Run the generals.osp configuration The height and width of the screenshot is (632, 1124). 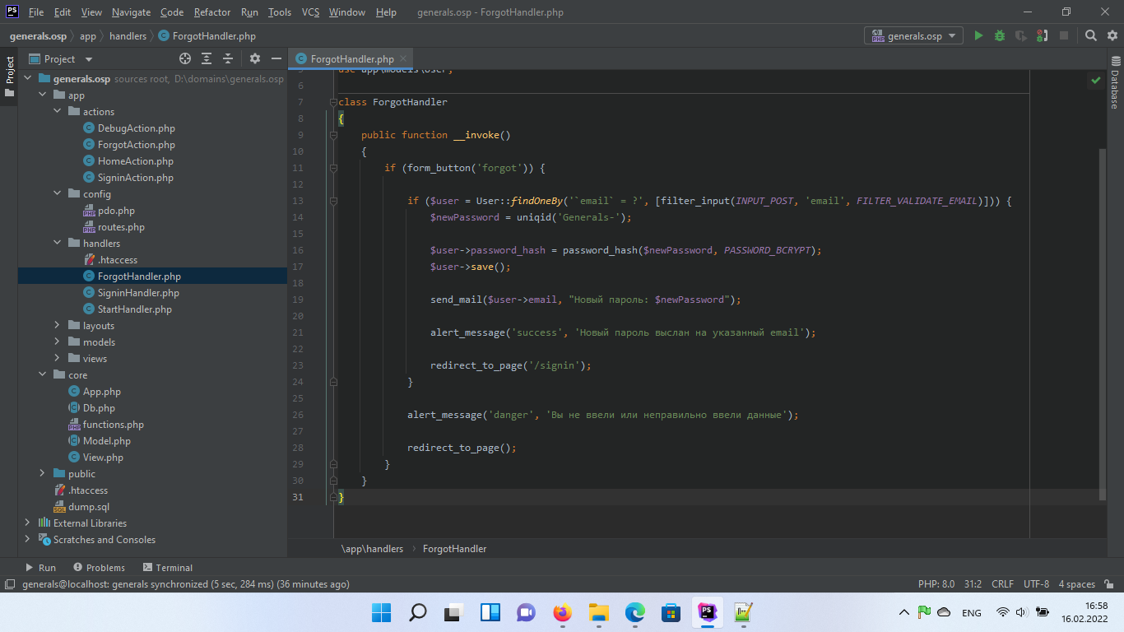pos(978,35)
